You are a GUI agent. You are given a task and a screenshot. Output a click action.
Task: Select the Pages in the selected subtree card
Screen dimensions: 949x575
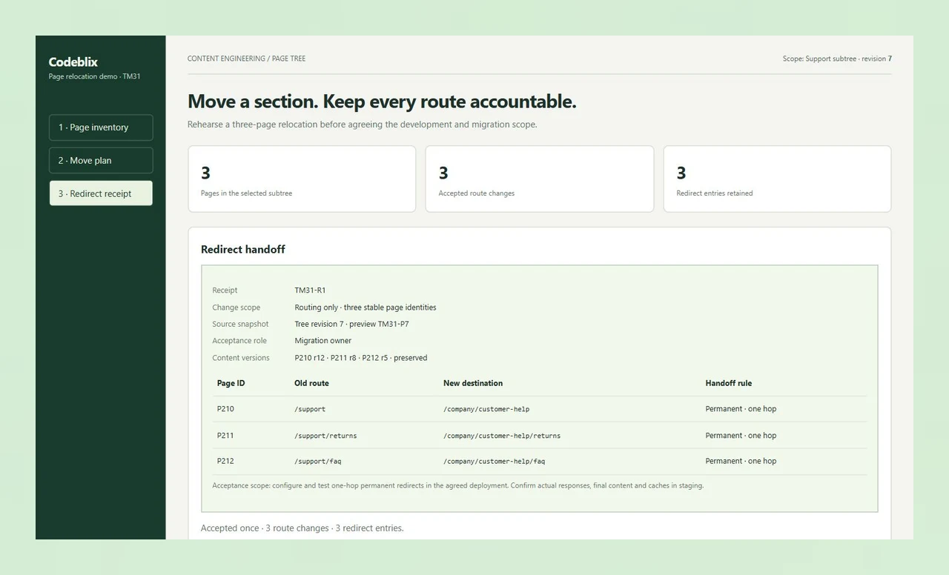point(302,179)
